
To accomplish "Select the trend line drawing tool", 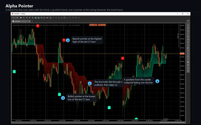I will point(188,34).
